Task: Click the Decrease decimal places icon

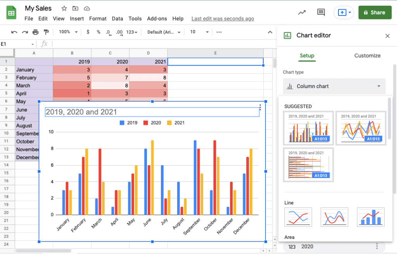Action: pyautogui.click(x=109, y=32)
